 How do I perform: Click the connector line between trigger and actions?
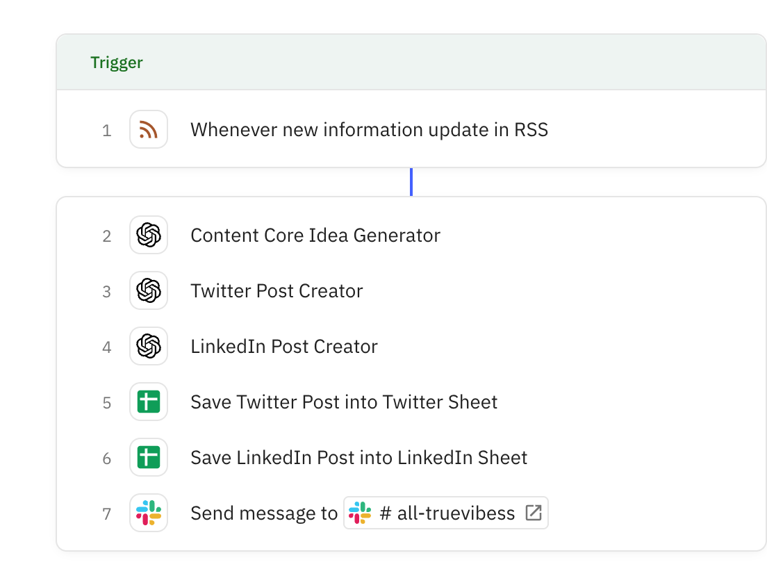[411, 181]
